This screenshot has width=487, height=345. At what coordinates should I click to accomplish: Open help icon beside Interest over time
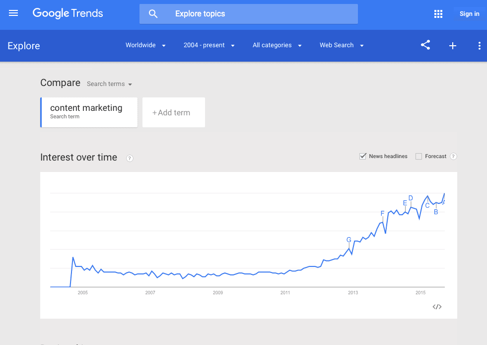coord(130,159)
